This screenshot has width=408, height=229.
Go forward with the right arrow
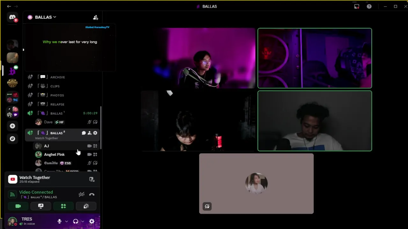pyautogui.click(x=16, y=6)
